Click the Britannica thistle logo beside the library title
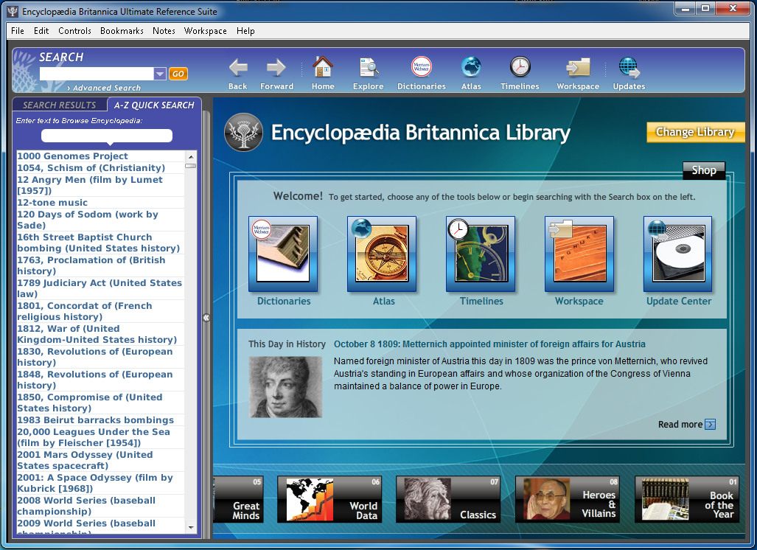Viewport: 757px width, 550px height. click(x=244, y=132)
